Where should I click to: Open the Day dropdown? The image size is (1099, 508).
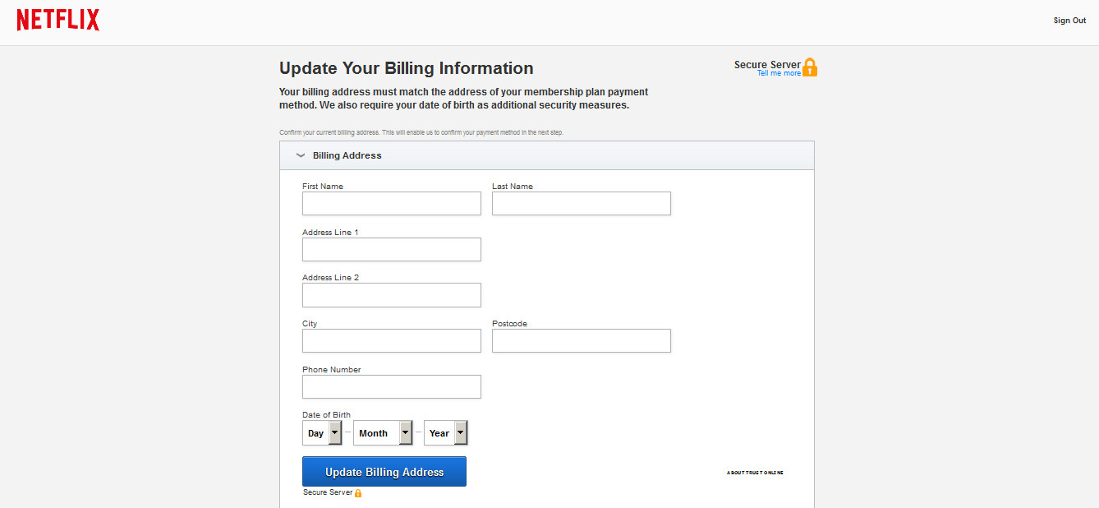click(322, 433)
